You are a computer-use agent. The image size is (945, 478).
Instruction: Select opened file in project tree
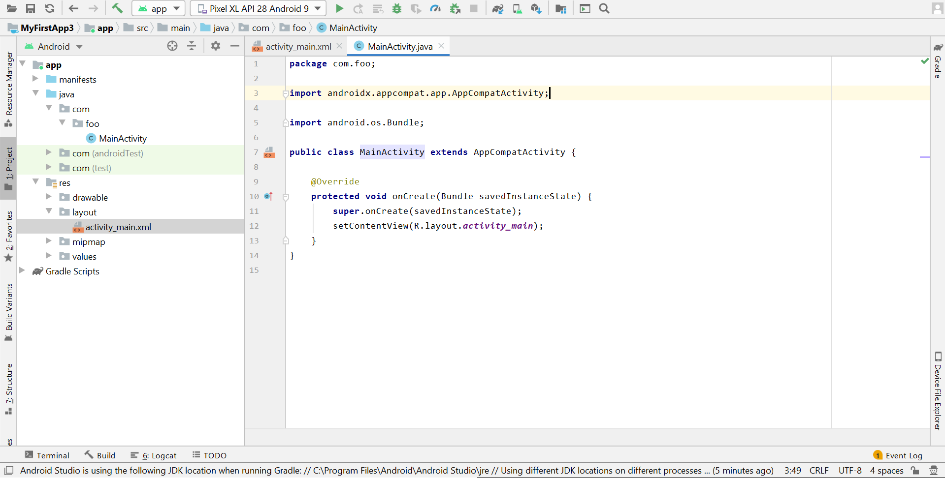click(172, 46)
